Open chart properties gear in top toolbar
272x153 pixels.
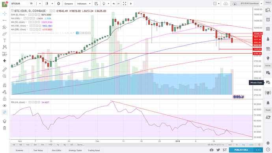(59, 4)
